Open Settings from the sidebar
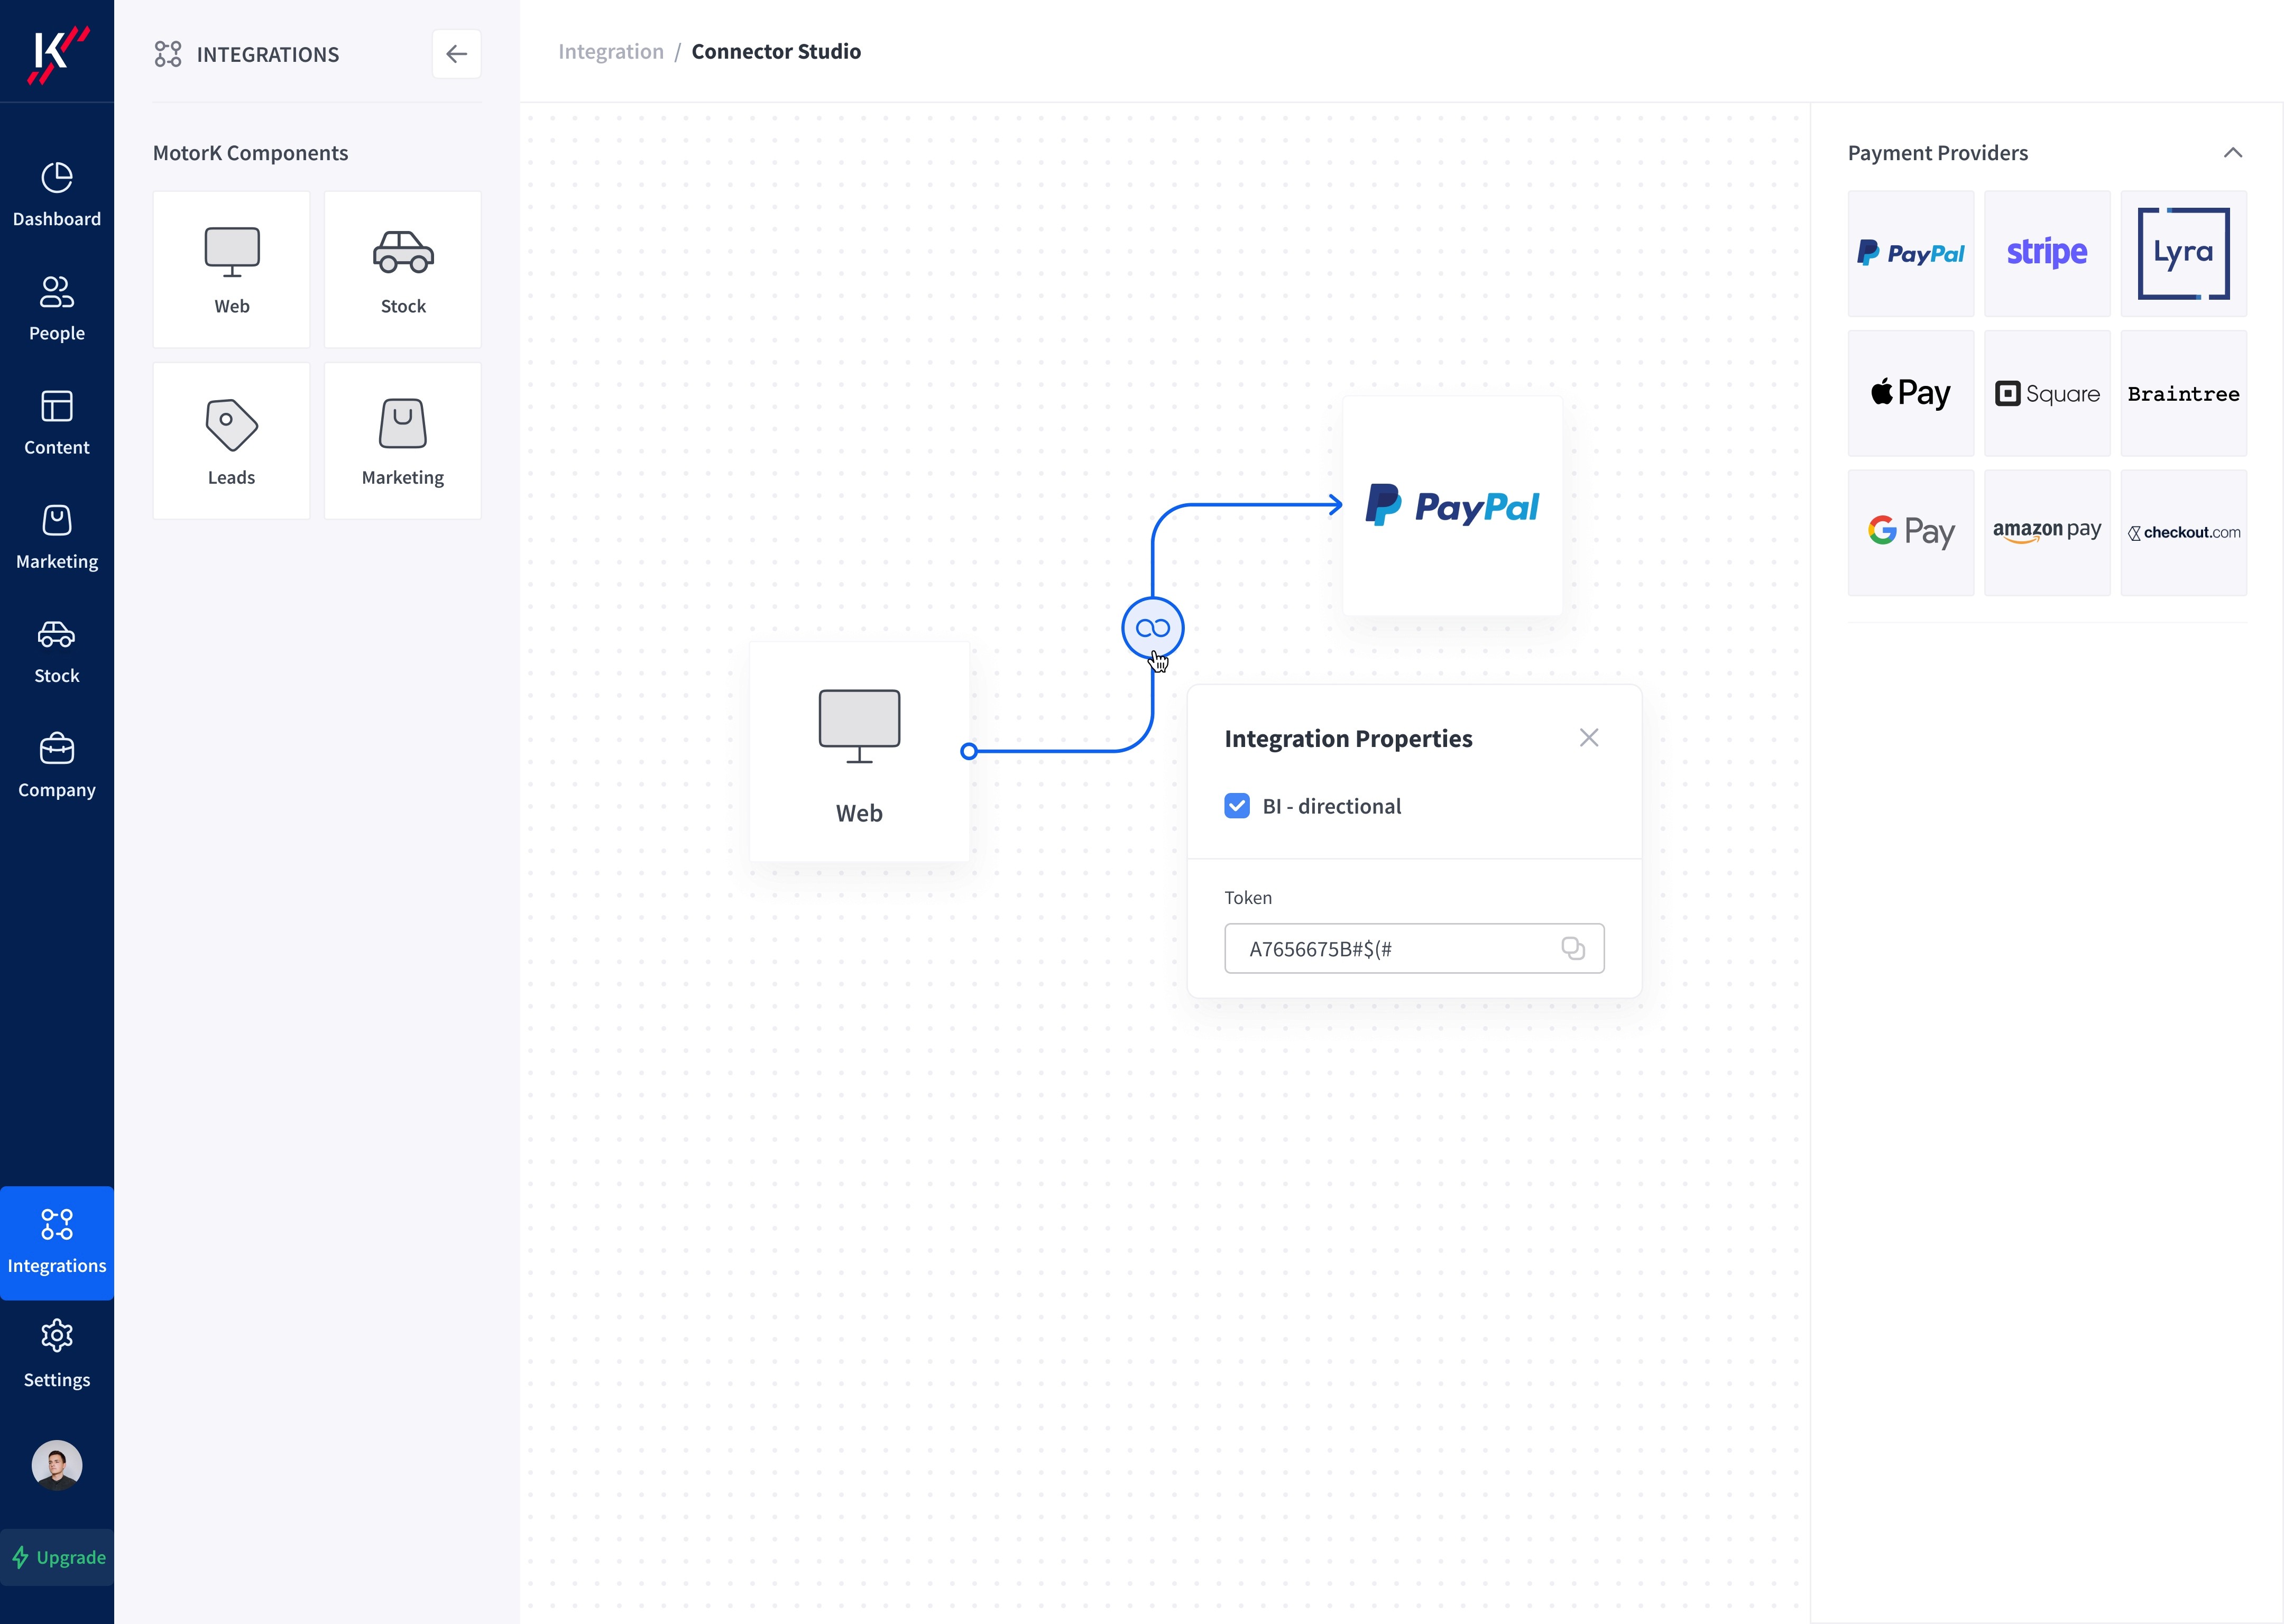The image size is (2284, 1624). pos(57,1355)
